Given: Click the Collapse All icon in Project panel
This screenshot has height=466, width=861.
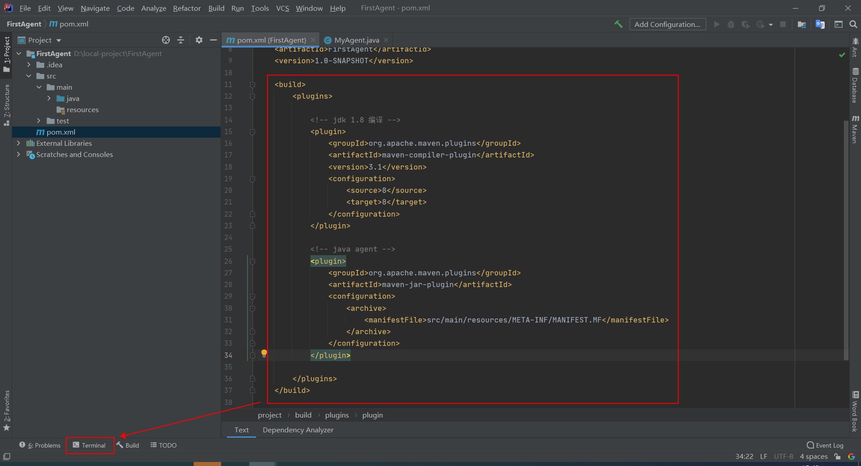Looking at the screenshot, I should (x=181, y=40).
